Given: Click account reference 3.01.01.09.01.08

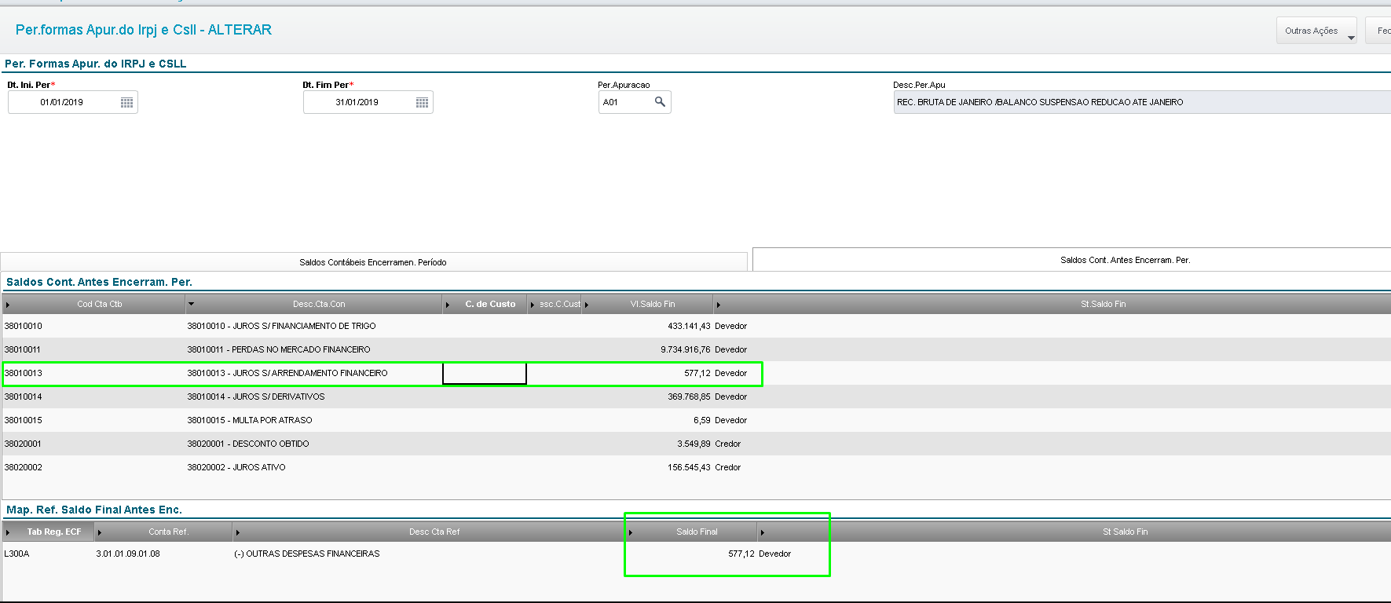Looking at the screenshot, I should tap(128, 554).
